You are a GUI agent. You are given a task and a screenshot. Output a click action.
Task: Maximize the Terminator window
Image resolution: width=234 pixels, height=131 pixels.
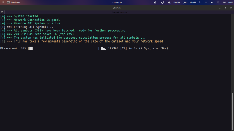[225, 8]
